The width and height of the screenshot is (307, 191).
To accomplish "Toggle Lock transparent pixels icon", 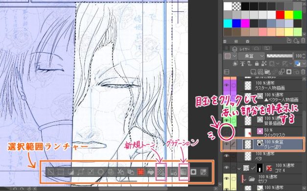I will point(264,64).
